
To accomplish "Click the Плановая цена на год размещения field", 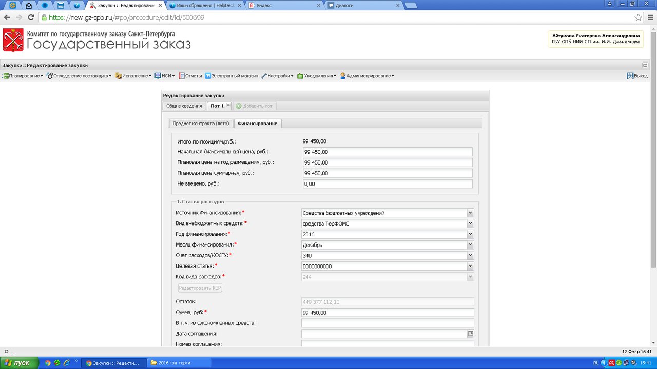I will click(388, 162).
